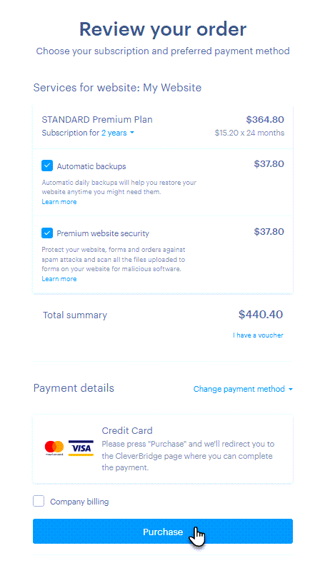Uncheck the Automatic backups checkbox
This screenshot has width=325, height=563.
coord(47,166)
